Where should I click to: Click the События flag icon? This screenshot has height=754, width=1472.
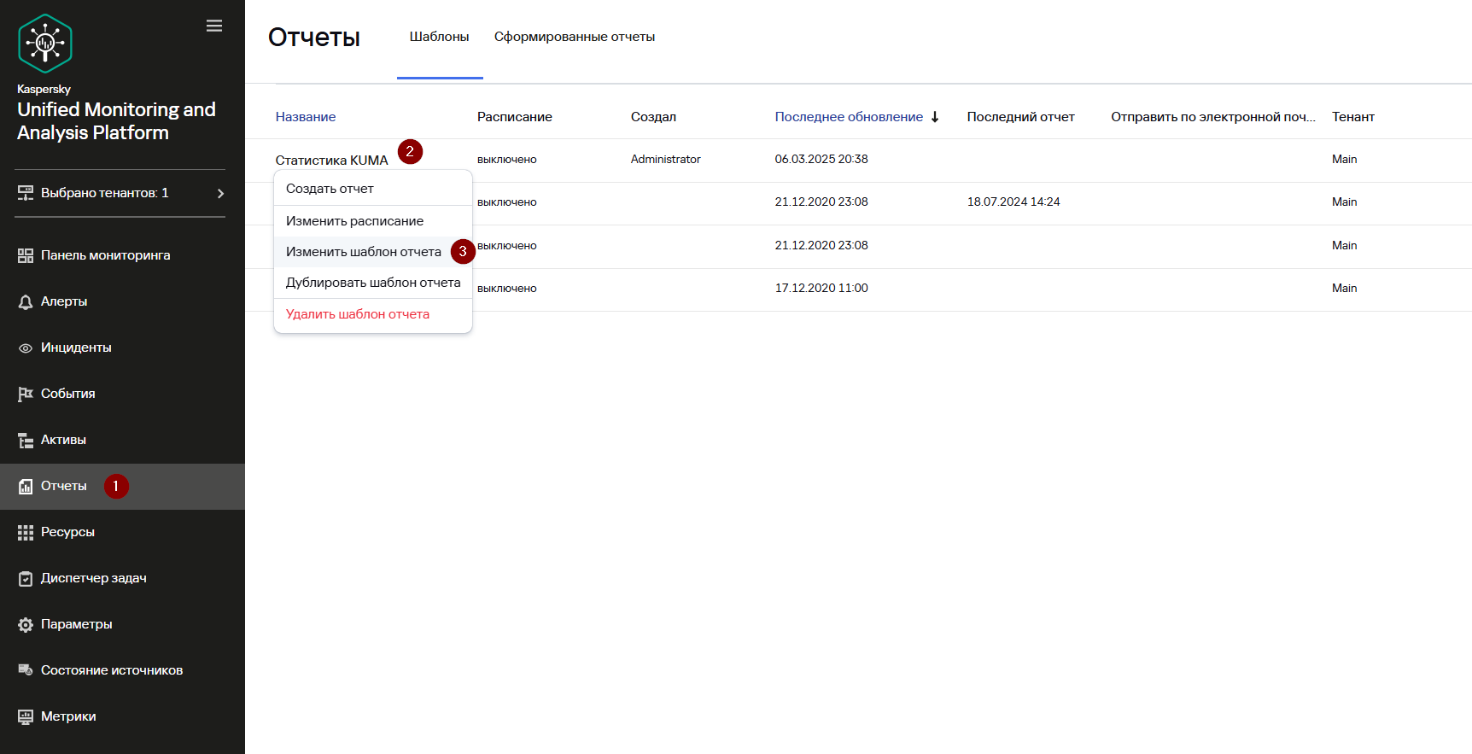(26, 394)
